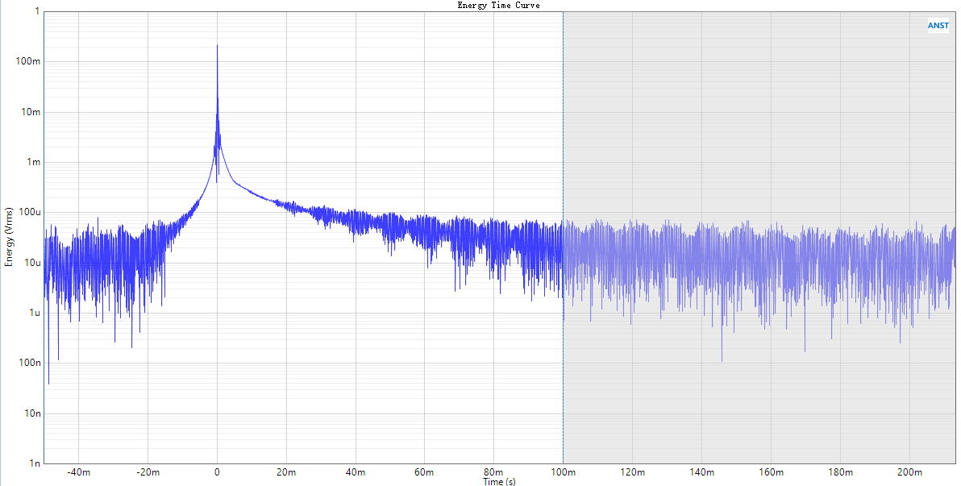This screenshot has width=961, height=486.
Task: Click the 60m tick on the time axis
Action: [x=425, y=472]
